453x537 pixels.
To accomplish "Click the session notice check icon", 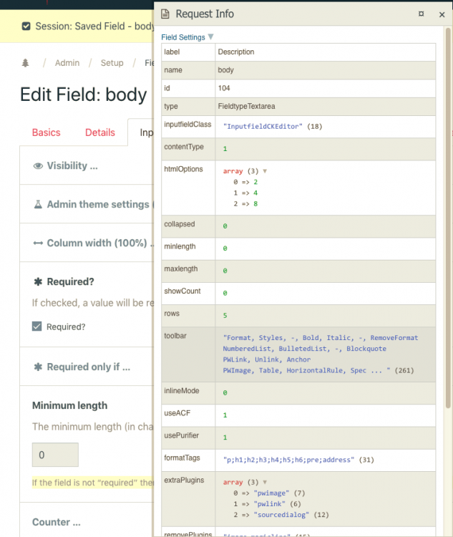I will coord(26,26).
